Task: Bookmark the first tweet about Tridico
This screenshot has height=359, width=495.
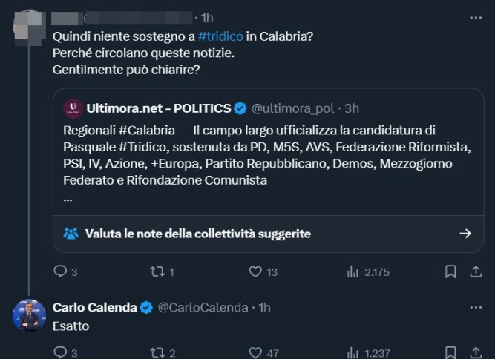Action: click(x=450, y=272)
